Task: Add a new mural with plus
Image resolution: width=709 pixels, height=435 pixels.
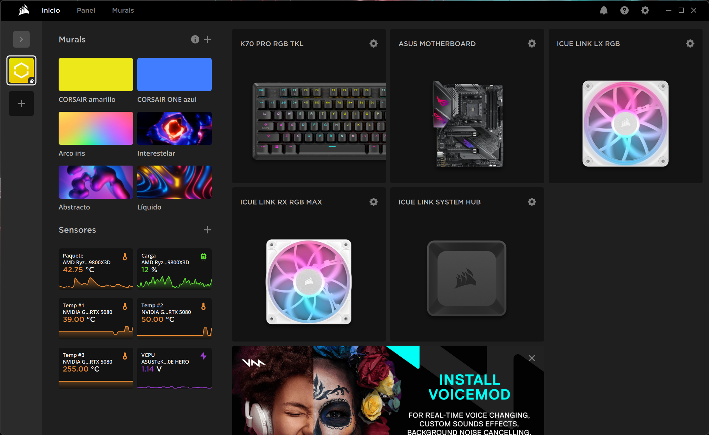Action: (x=208, y=39)
